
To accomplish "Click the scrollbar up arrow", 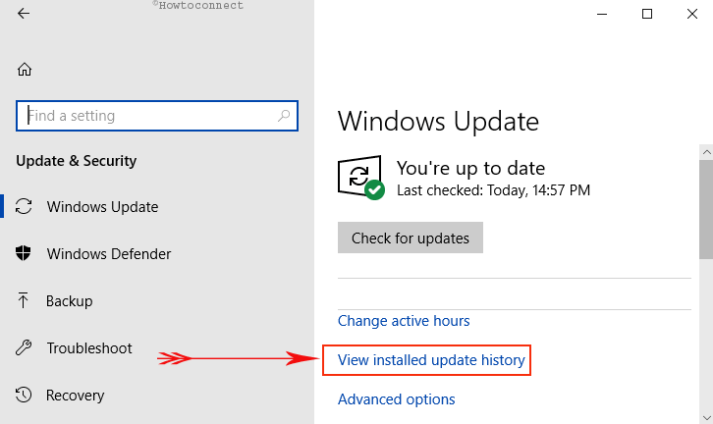I will pos(706,152).
